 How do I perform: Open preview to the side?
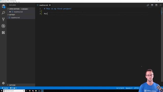152,5
